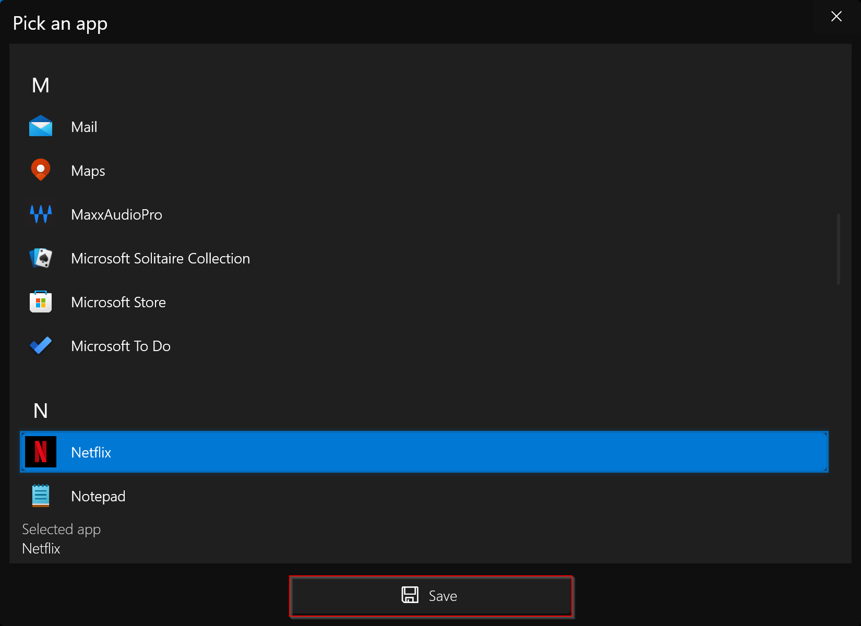Choose Microsoft Store from the list

424,302
